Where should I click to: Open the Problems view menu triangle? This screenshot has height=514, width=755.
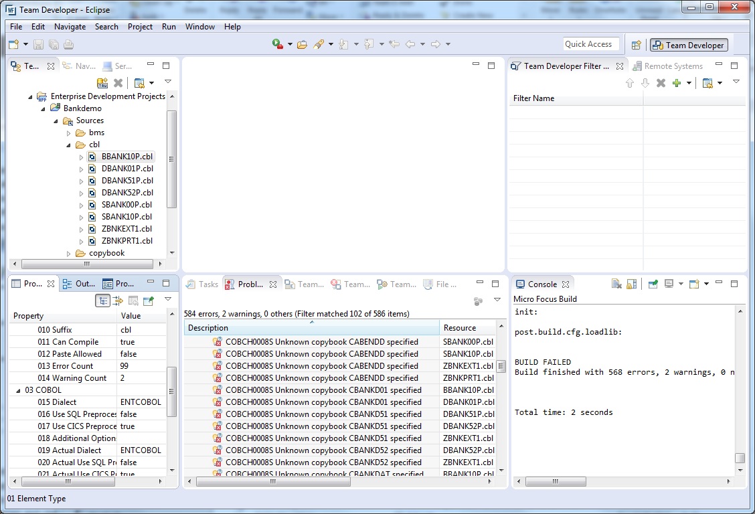(497, 300)
